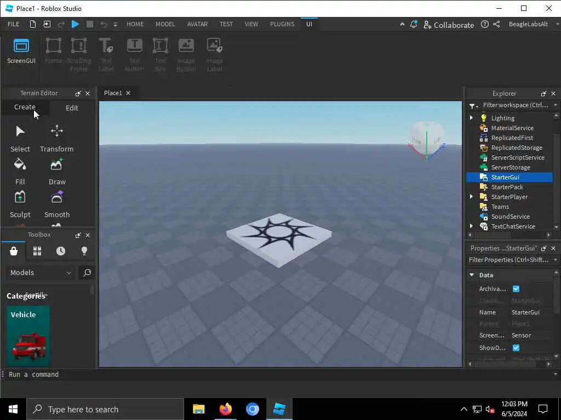The width and height of the screenshot is (561, 420).
Task: Click the Redo arrow in the toolbar
Action: tap(61, 24)
